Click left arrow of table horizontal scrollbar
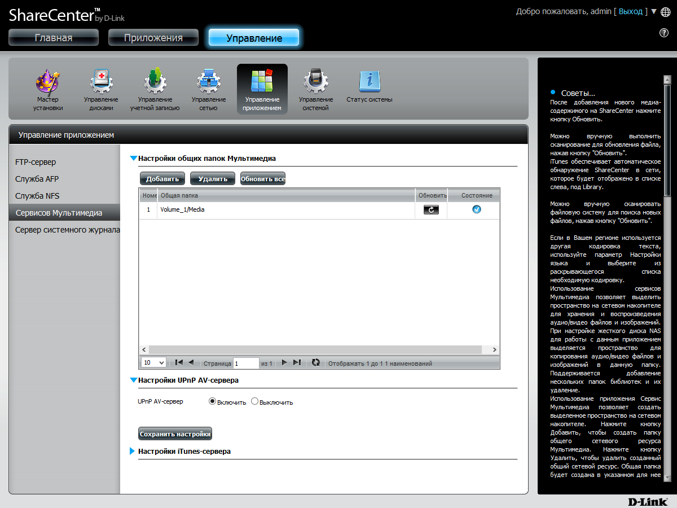 pyautogui.click(x=144, y=350)
